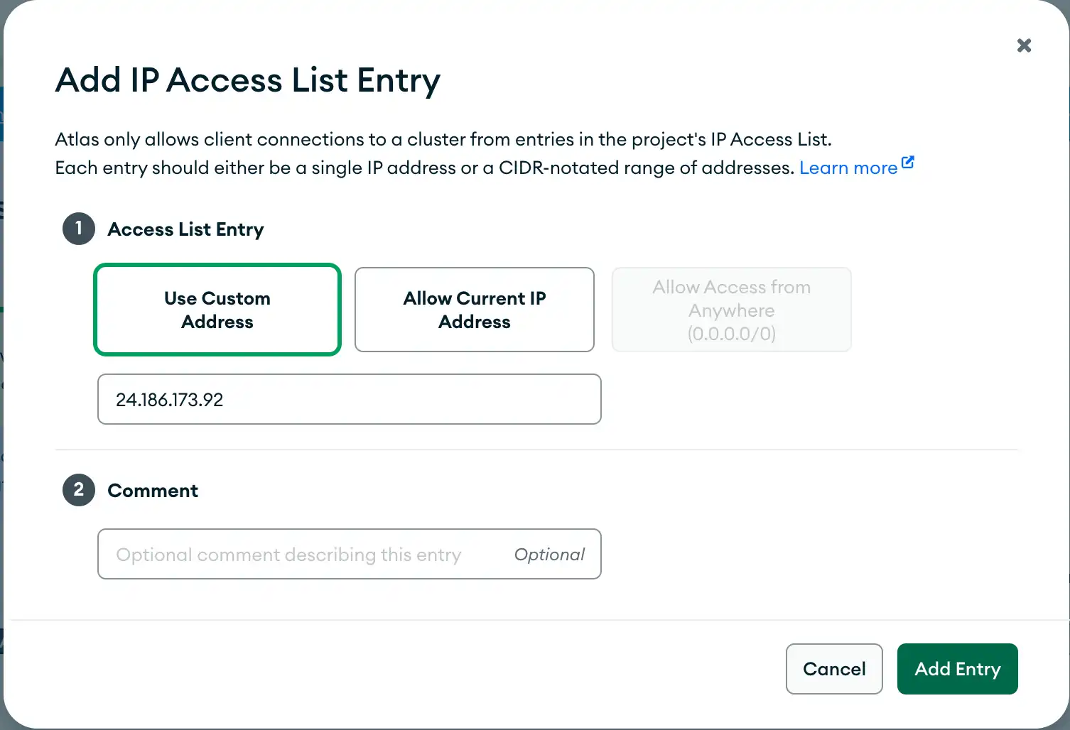Switch to Allow Current IP Address

coord(474,310)
